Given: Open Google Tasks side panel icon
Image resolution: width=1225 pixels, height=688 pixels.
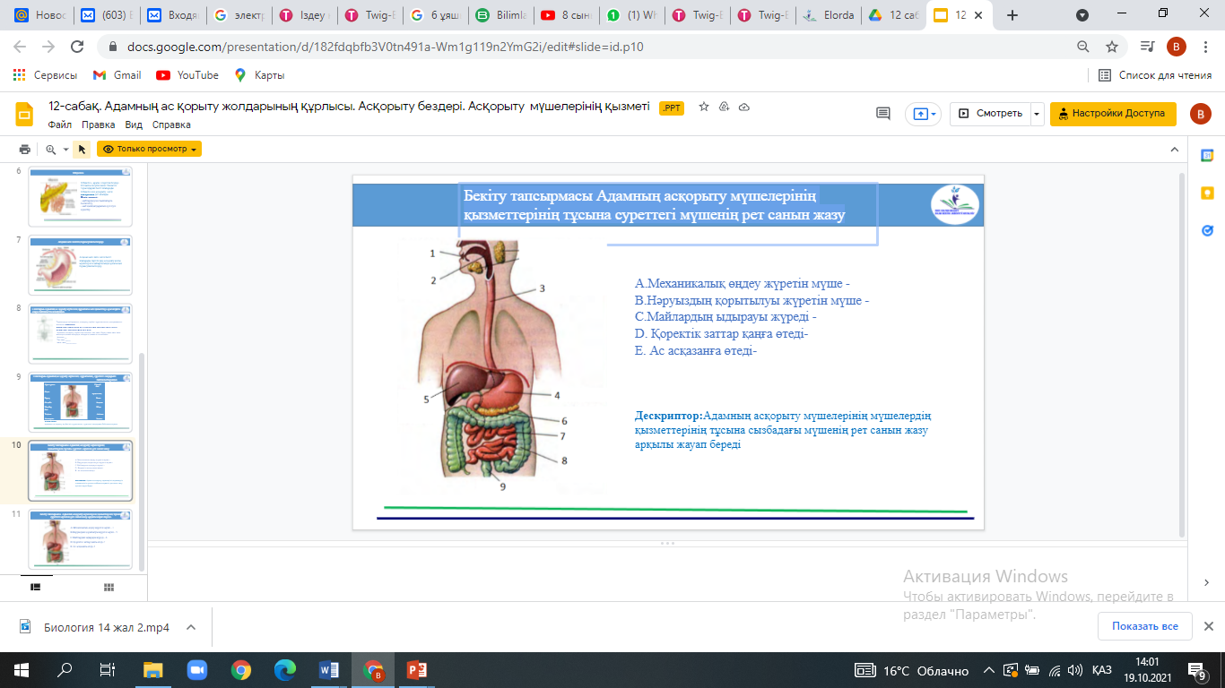Looking at the screenshot, I should click(1207, 230).
